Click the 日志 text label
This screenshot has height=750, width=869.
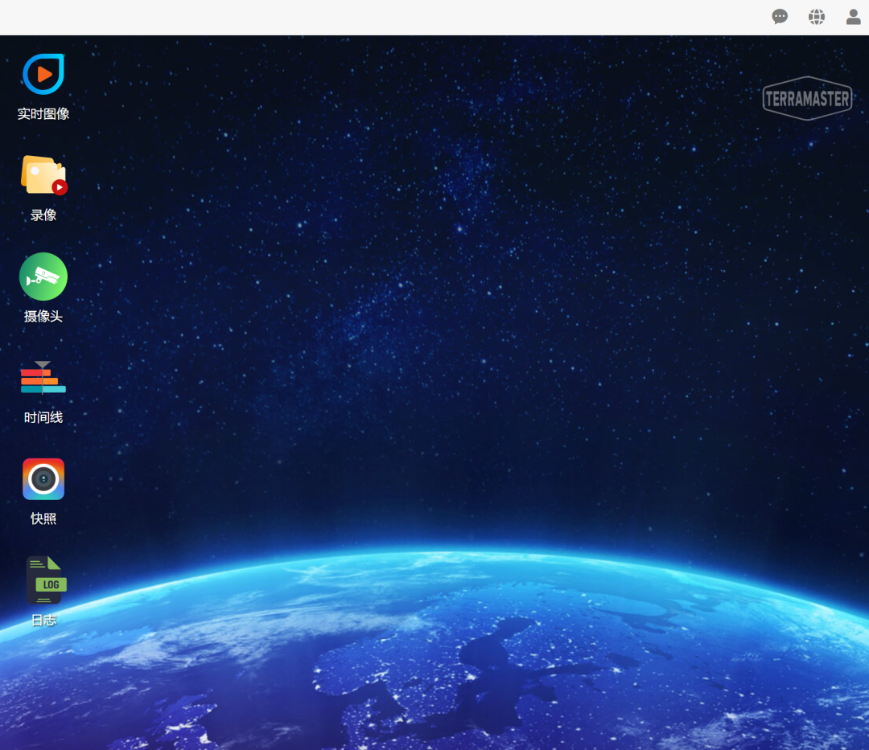coord(43,621)
